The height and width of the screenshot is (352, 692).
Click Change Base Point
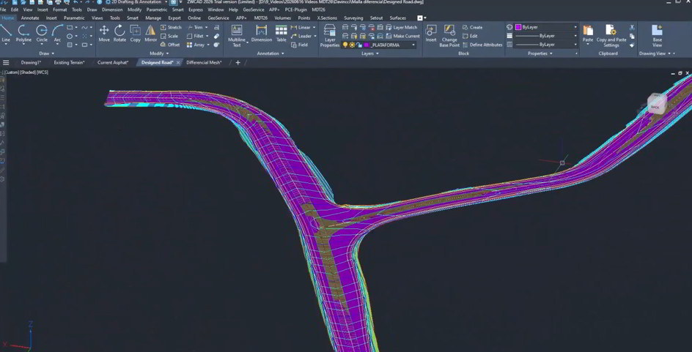pos(449,36)
